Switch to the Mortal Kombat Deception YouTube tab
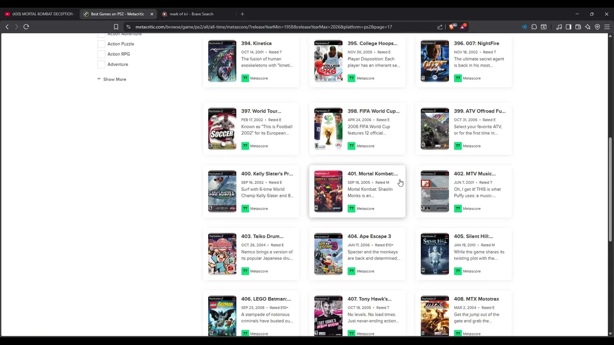 pos(38,14)
